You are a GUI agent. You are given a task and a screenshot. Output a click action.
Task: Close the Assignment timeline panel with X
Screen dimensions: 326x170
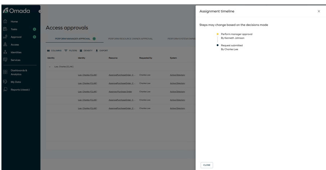tap(319, 11)
